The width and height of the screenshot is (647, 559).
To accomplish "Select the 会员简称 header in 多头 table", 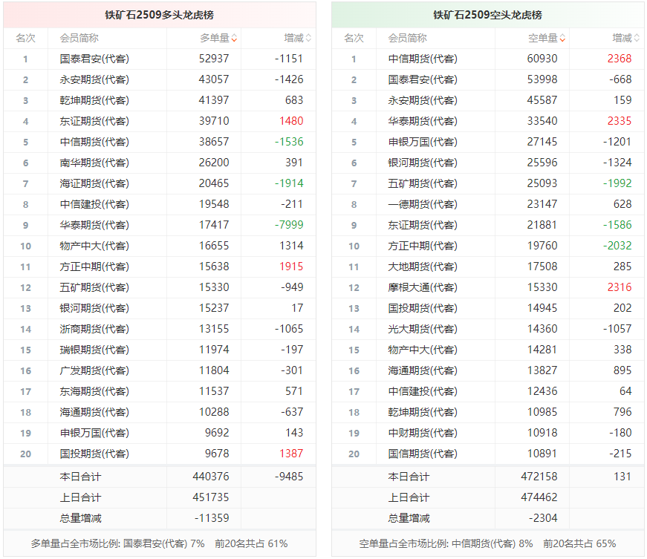I will (79, 38).
